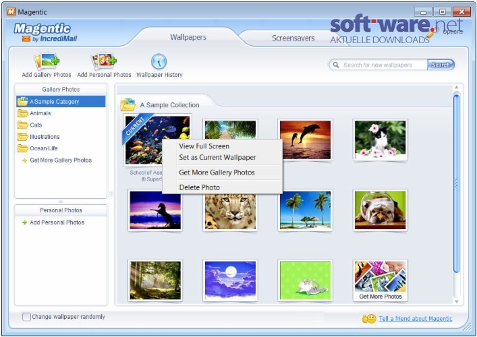Select the Cats category label
Image resolution: width=477 pixels, height=337 pixels.
(x=36, y=125)
